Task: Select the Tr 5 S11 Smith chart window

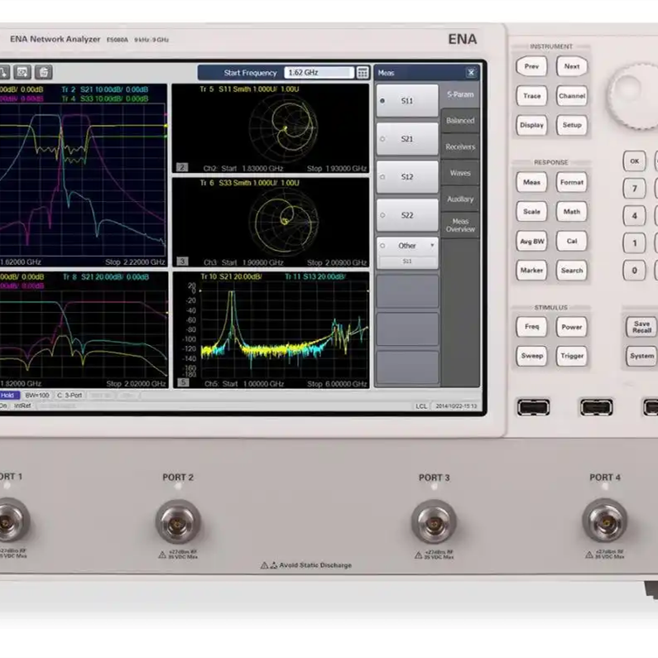Action: (x=271, y=128)
